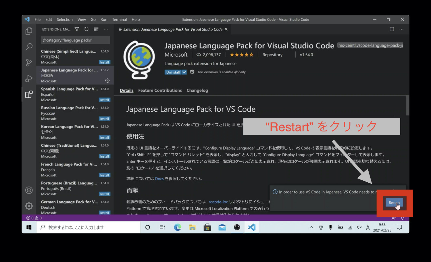Open the Terminal menu

pyautogui.click(x=120, y=20)
